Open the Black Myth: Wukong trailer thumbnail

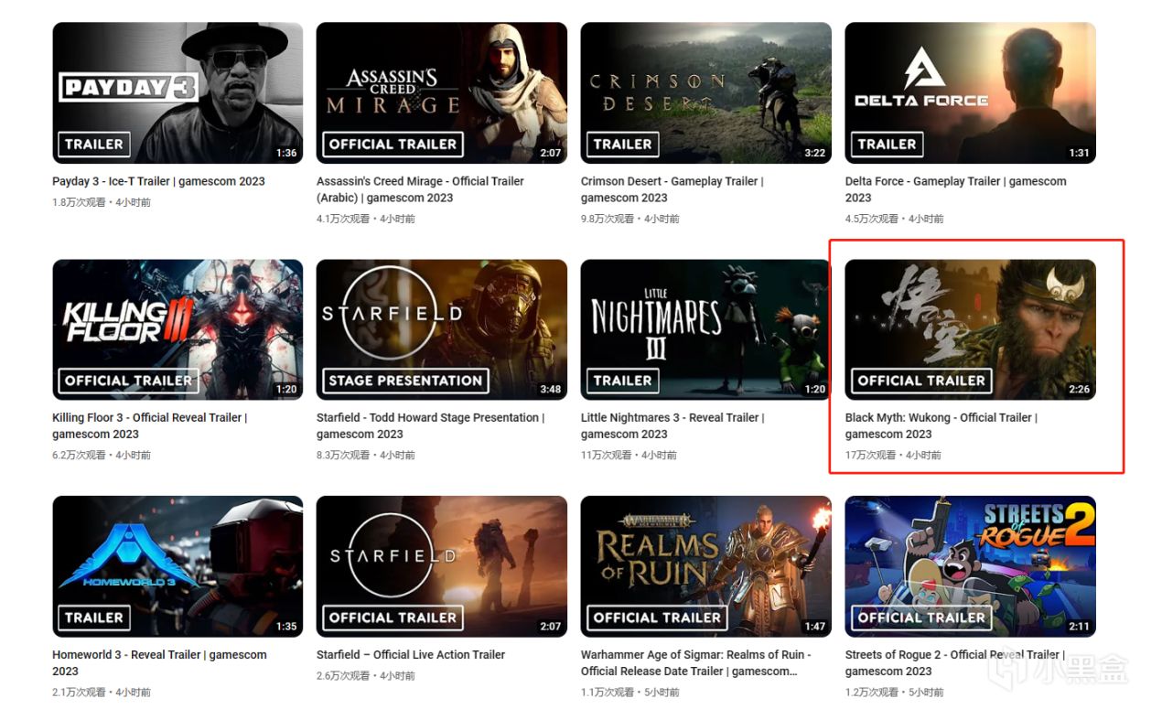[970, 329]
